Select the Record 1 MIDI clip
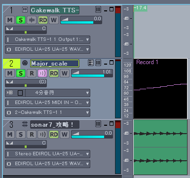Image resolution: width=190 pixels, height=178 pixels. click(160, 89)
